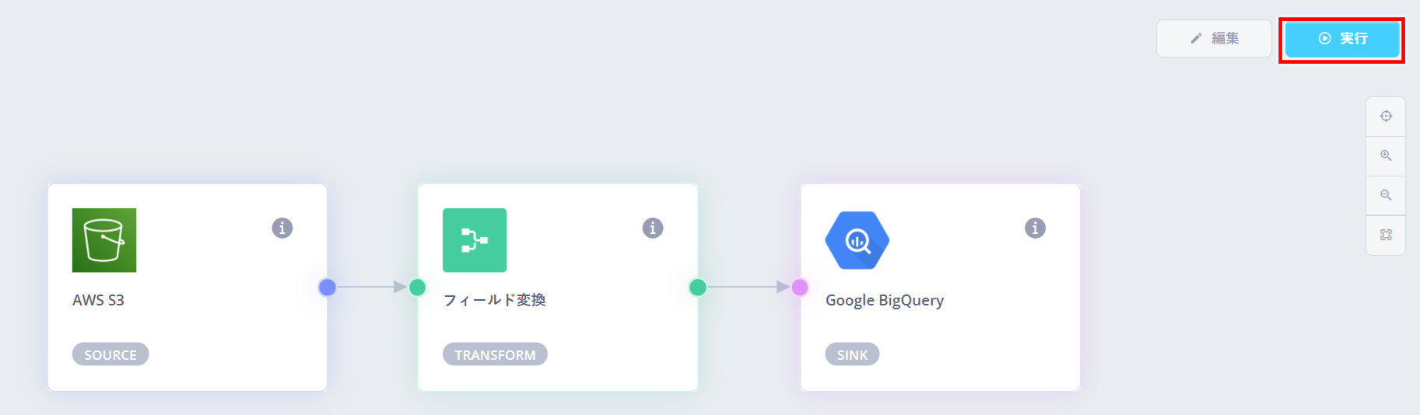Zoom out on the pipeline canvas
The height and width of the screenshot is (415, 1420).
pyautogui.click(x=1386, y=195)
